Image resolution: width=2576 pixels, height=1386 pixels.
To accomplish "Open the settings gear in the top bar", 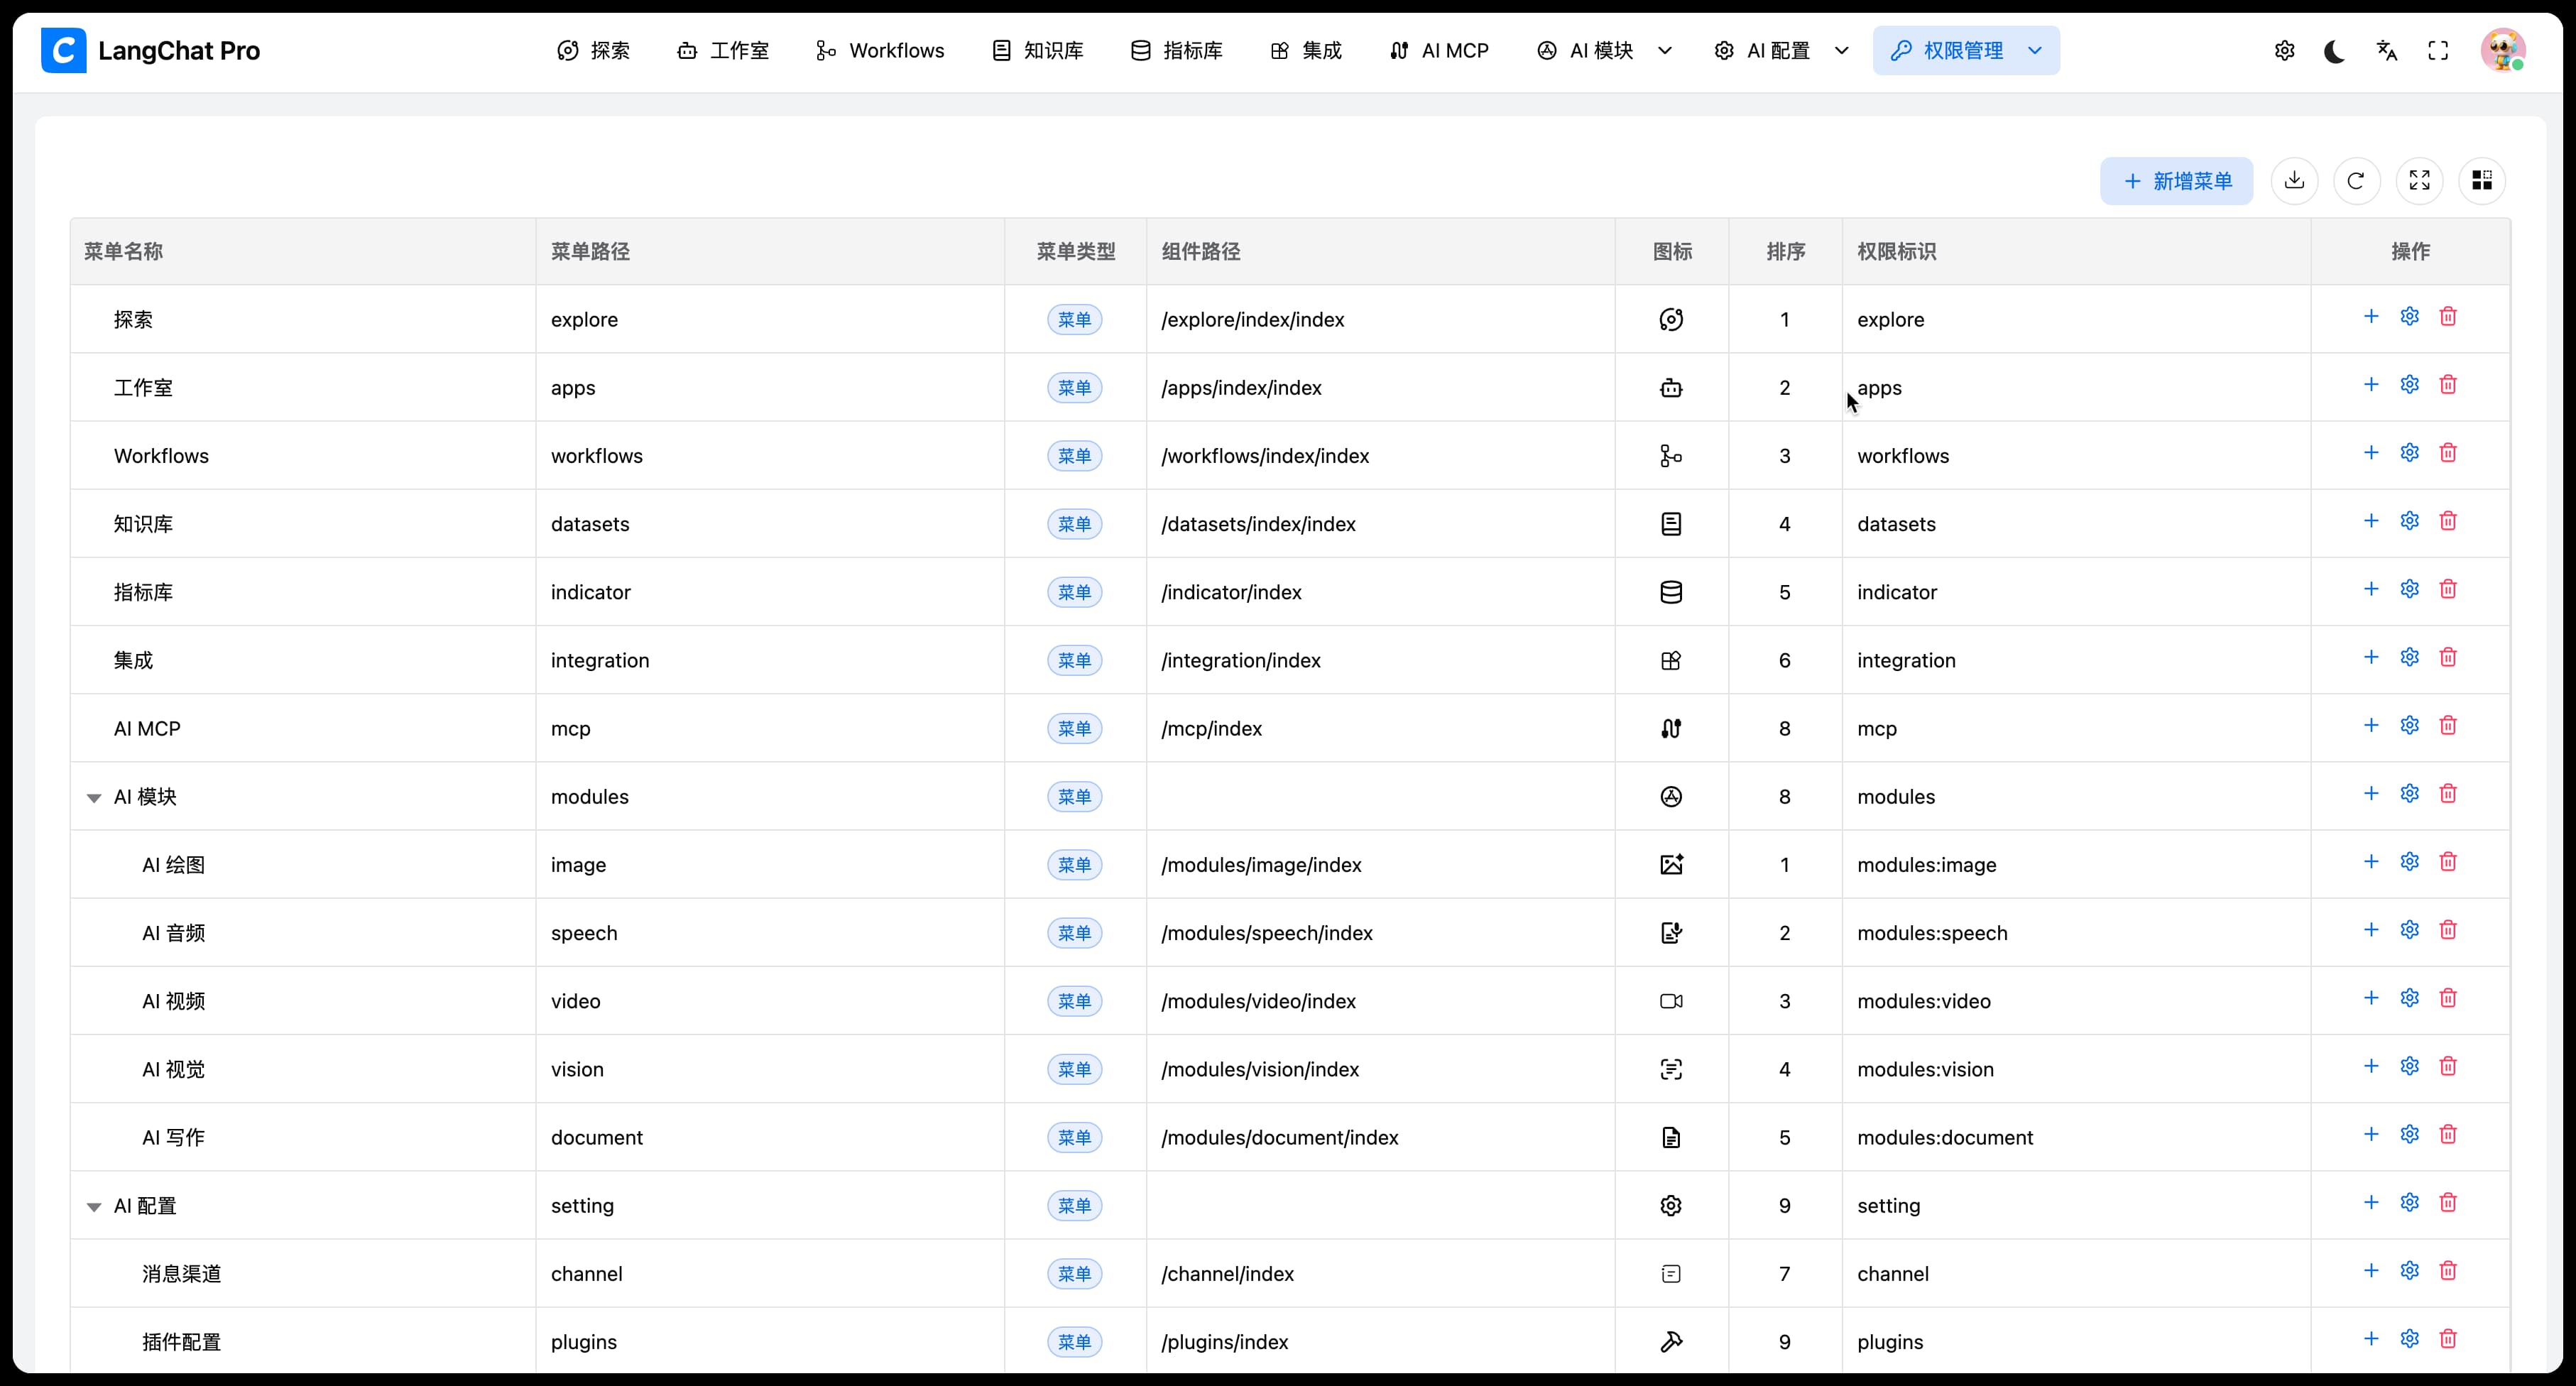I will (x=2284, y=51).
